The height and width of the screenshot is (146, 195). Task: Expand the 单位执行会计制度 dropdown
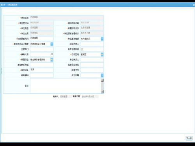click(x=52, y=44)
